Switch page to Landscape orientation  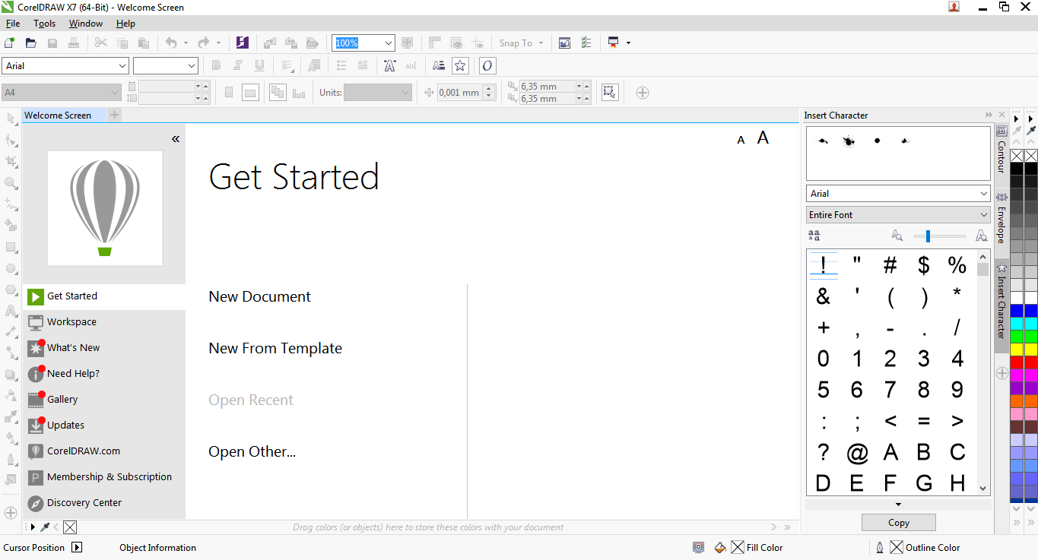[250, 93]
